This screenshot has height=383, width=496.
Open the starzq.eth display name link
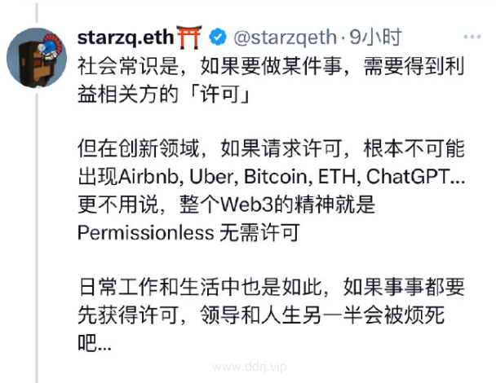pyautogui.click(x=126, y=37)
